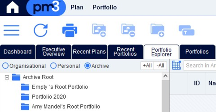Open the hamburger menu icon
This screenshot has width=216, height=112.
12,30
